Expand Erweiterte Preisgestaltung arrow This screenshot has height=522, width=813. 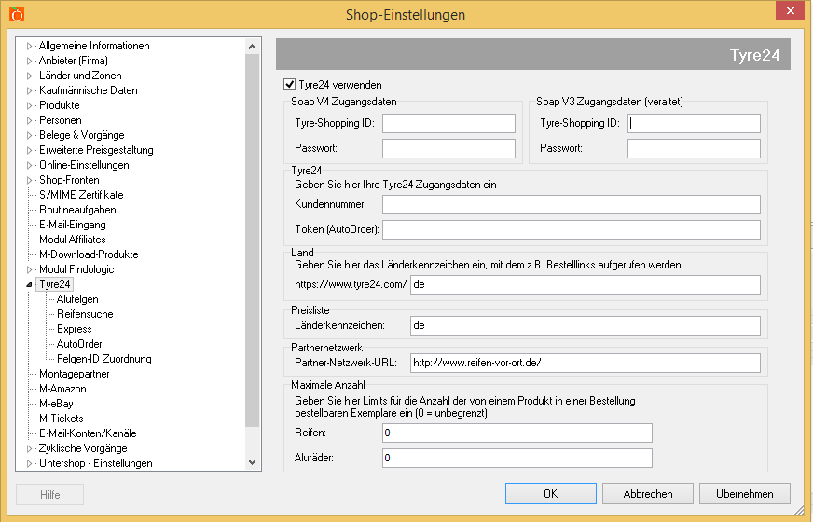[30, 150]
